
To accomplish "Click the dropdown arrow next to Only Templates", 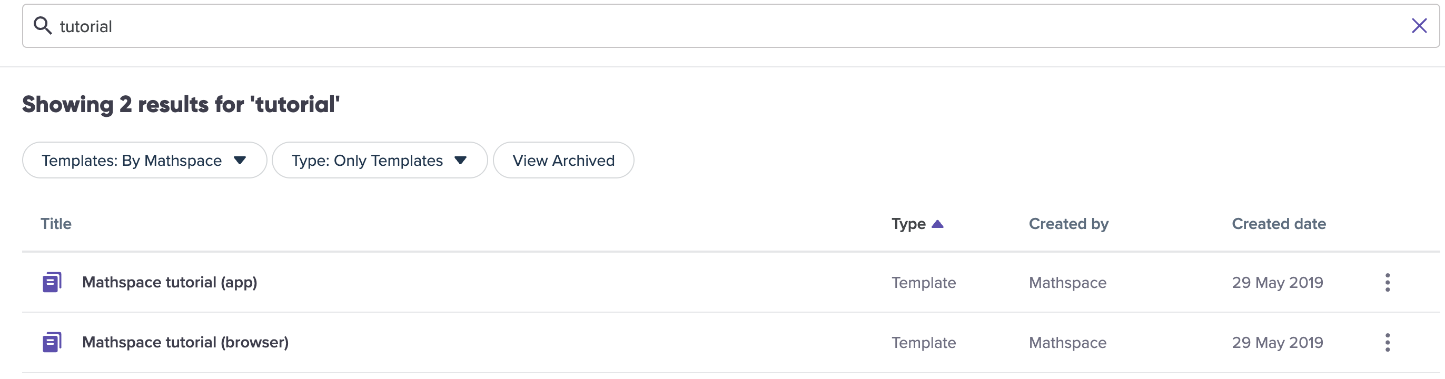I will [461, 161].
